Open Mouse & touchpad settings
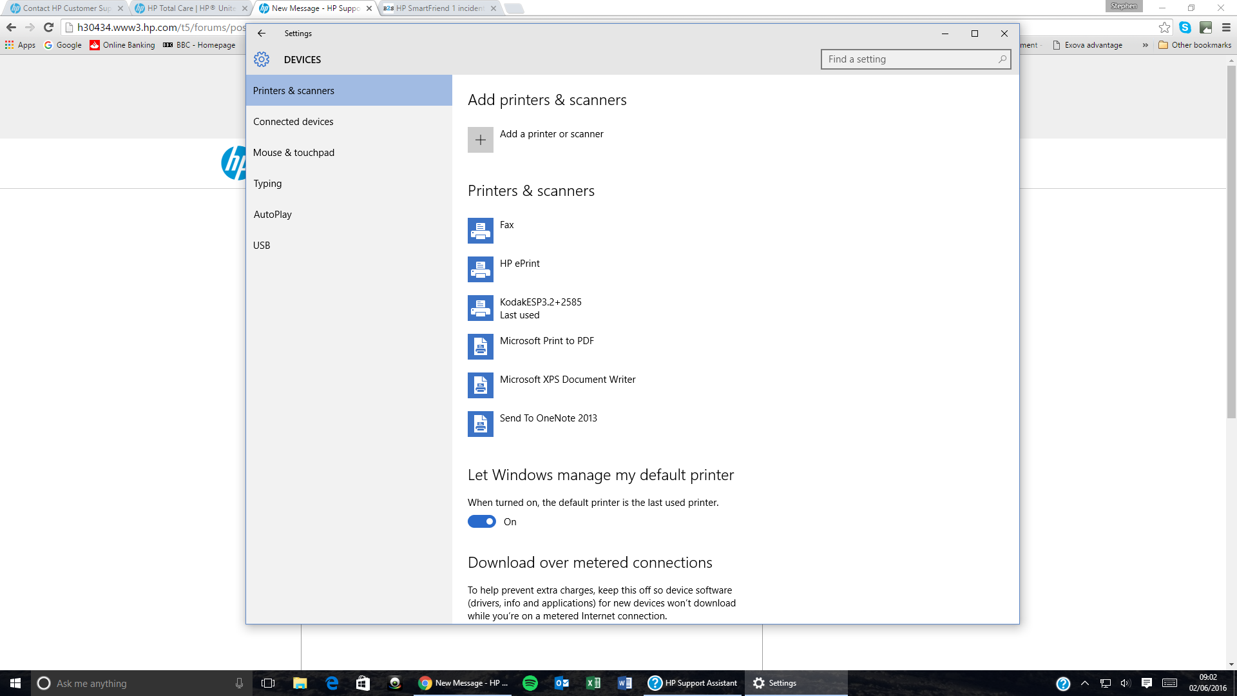Image resolution: width=1237 pixels, height=696 pixels. coord(349,152)
